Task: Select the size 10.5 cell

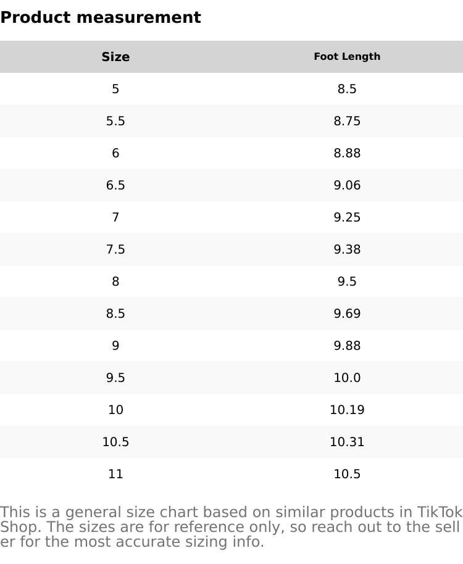Action: 115,442
